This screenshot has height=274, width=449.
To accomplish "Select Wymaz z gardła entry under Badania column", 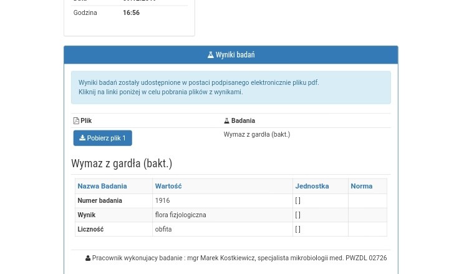I will pos(256,134).
